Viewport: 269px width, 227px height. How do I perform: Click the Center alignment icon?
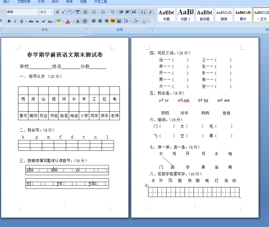tap(100, 21)
